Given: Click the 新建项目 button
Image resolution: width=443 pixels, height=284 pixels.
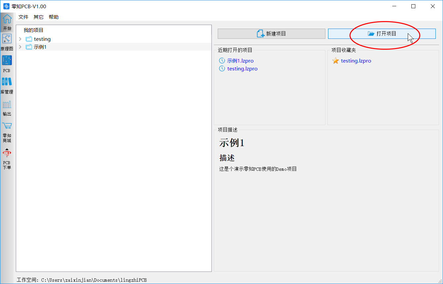Looking at the screenshot, I should coord(271,34).
